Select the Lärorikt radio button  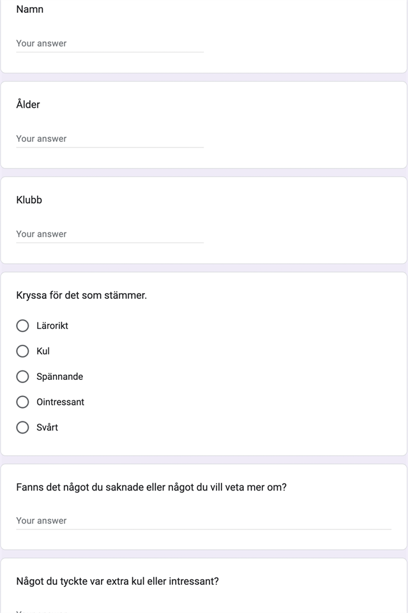(23, 326)
